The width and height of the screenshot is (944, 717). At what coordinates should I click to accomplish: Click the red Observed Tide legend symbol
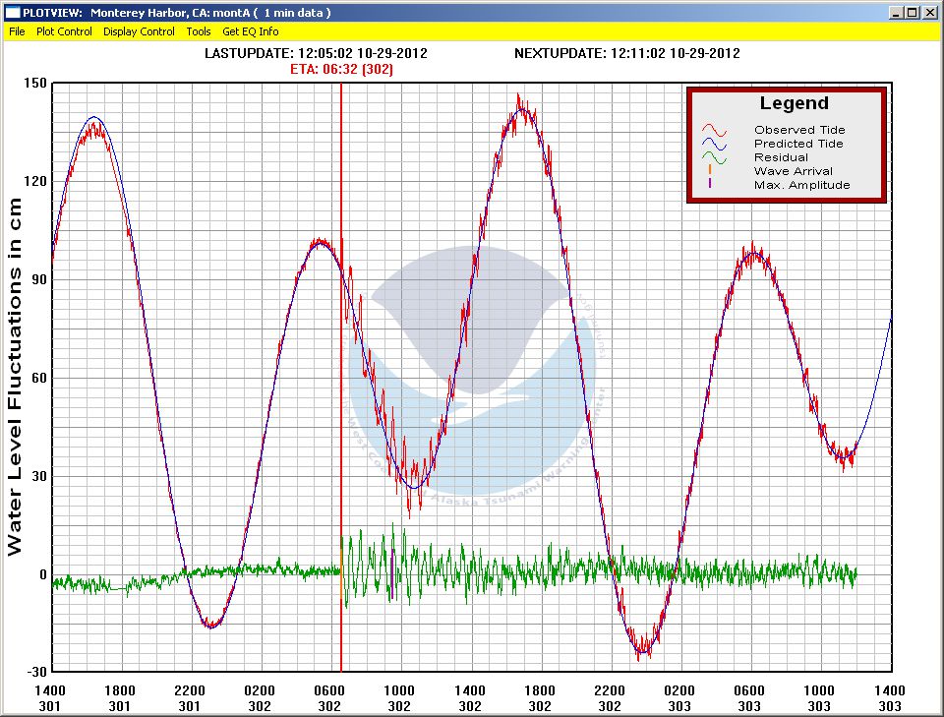tap(714, 130)
